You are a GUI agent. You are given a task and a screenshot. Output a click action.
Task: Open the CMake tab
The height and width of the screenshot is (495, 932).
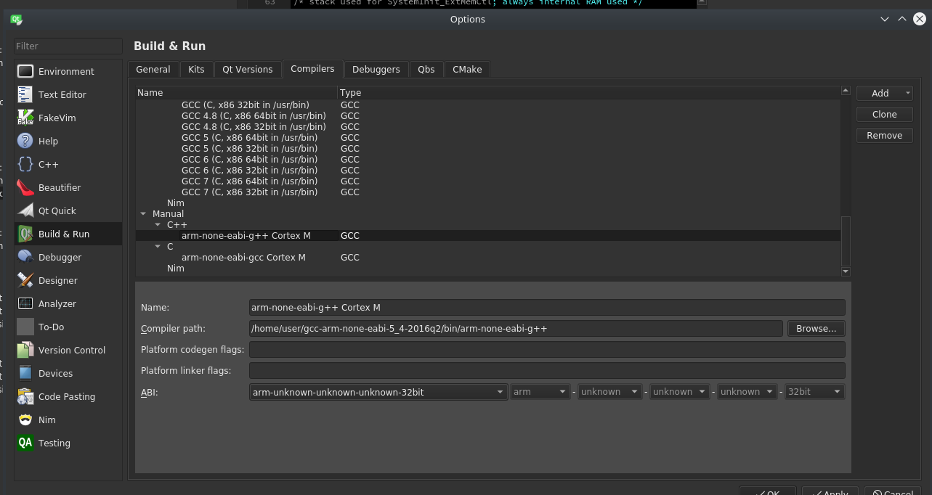pyautogui.click(x=467, y=69)
